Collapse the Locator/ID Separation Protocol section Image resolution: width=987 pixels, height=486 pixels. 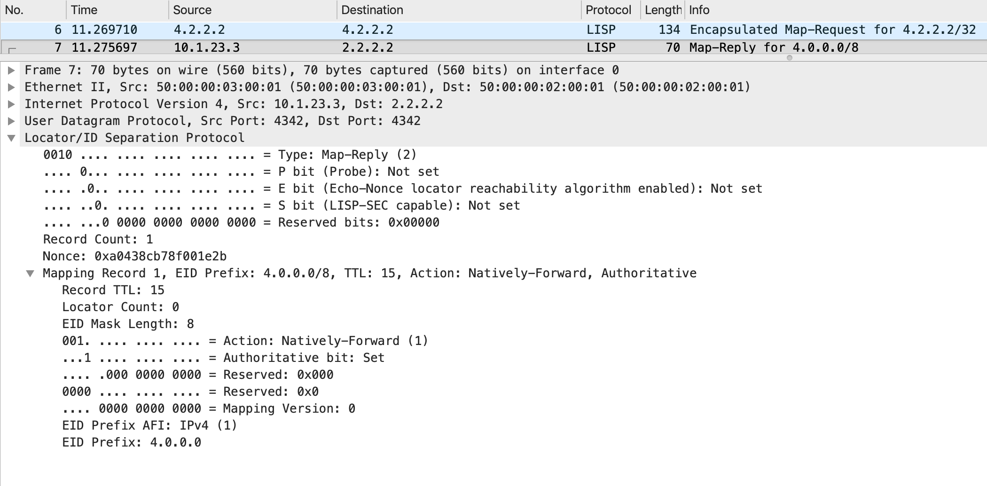click(x=12, y=138)
